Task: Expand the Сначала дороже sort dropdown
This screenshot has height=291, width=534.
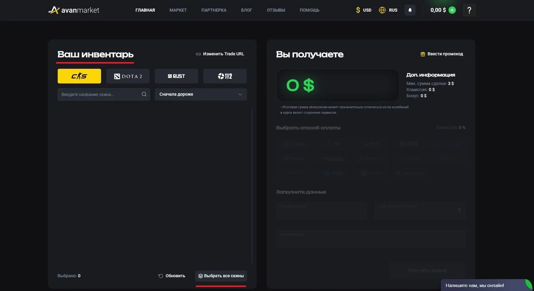Action: (x=201, y=94)
